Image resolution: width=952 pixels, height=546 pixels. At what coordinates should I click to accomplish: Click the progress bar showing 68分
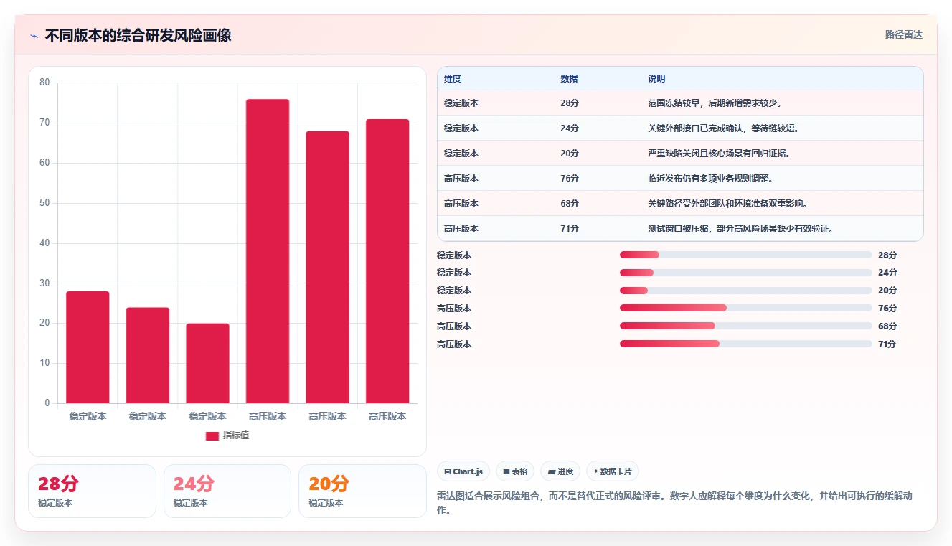pos(746,326)
